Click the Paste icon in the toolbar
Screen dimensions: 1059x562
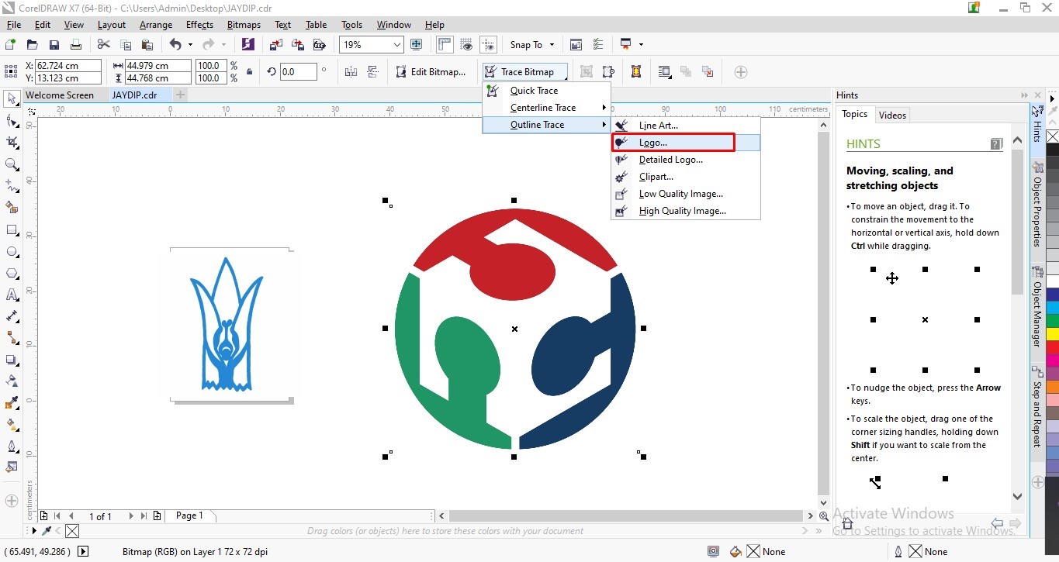tap(147, 45)
